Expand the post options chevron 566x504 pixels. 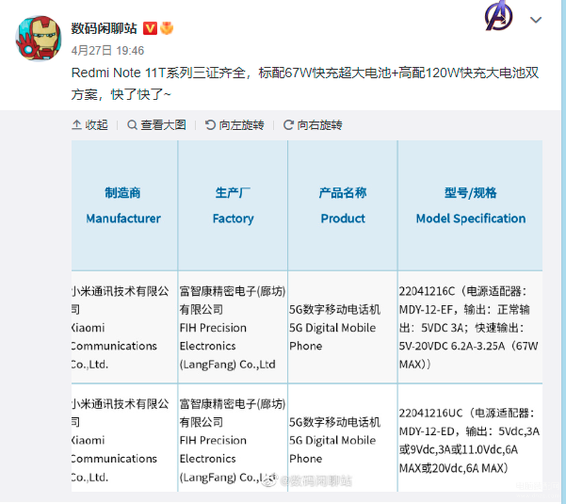(x=536, y=20)
